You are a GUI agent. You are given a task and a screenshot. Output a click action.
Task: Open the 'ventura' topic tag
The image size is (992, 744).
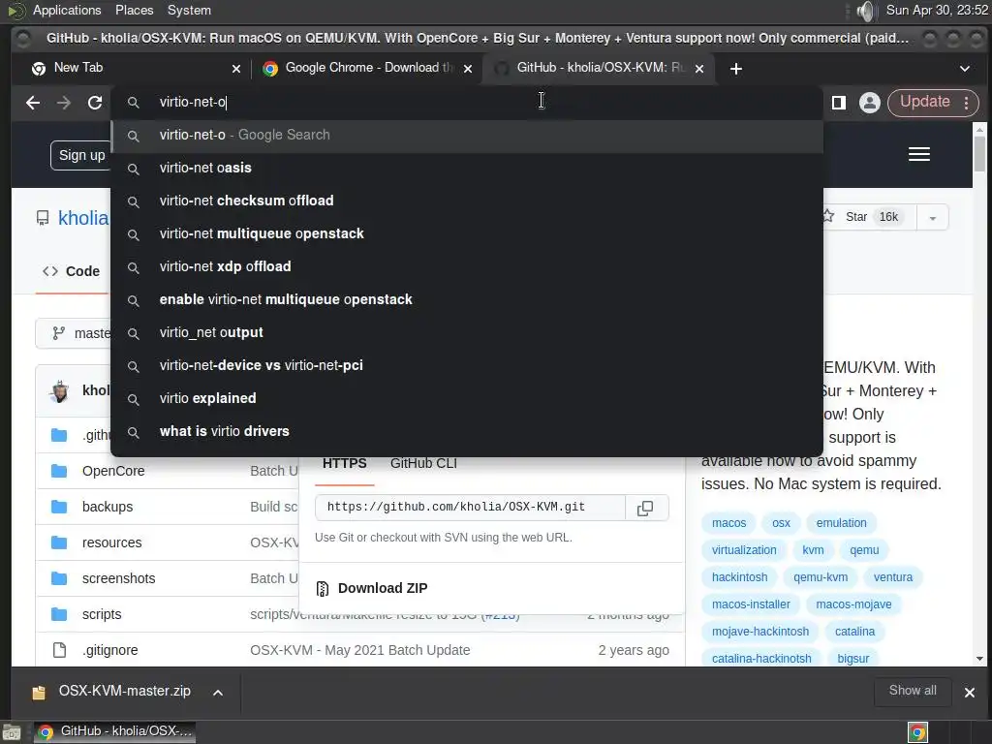tap(893, 577)
